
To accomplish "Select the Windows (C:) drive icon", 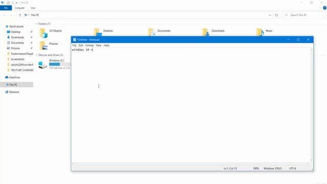I will 43,65.
